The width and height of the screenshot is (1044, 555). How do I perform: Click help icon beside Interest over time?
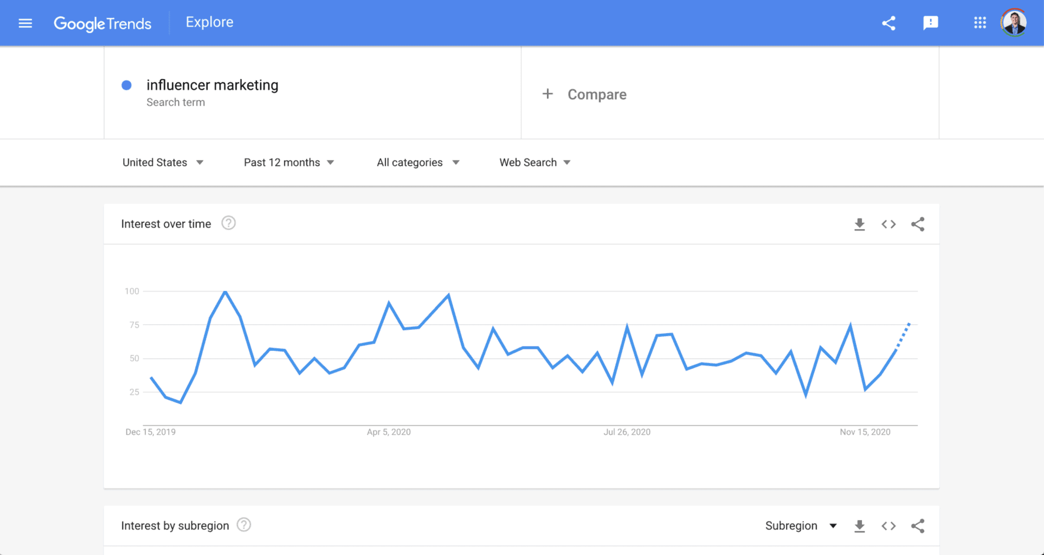pos(228,223)
